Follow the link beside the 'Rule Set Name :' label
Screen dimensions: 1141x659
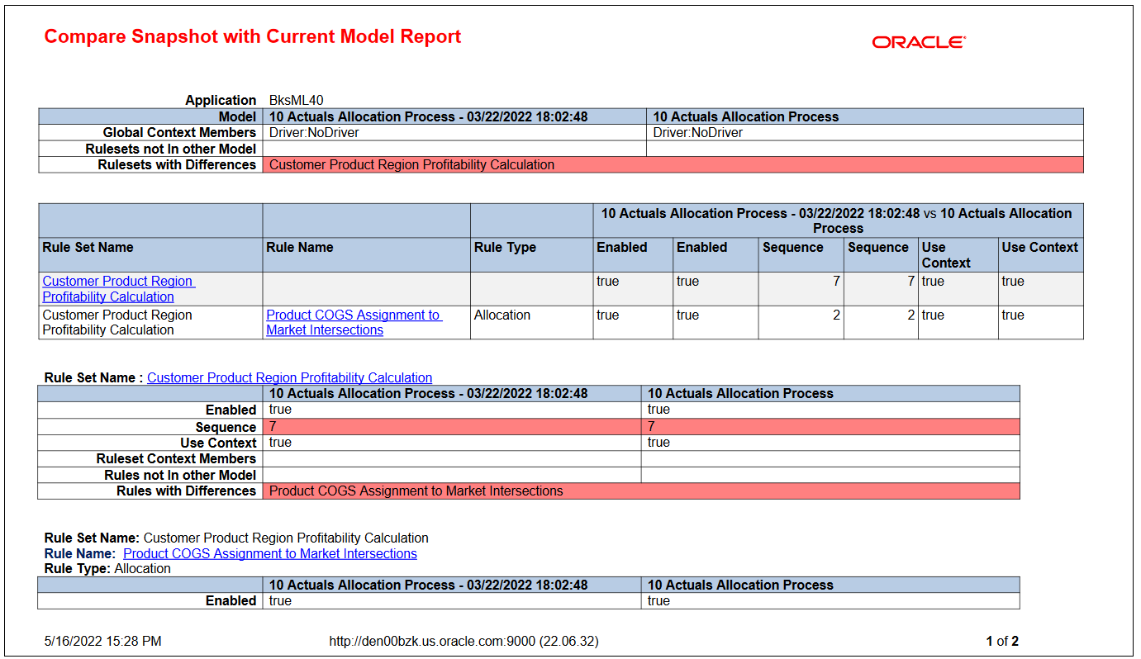click(289, 377)
